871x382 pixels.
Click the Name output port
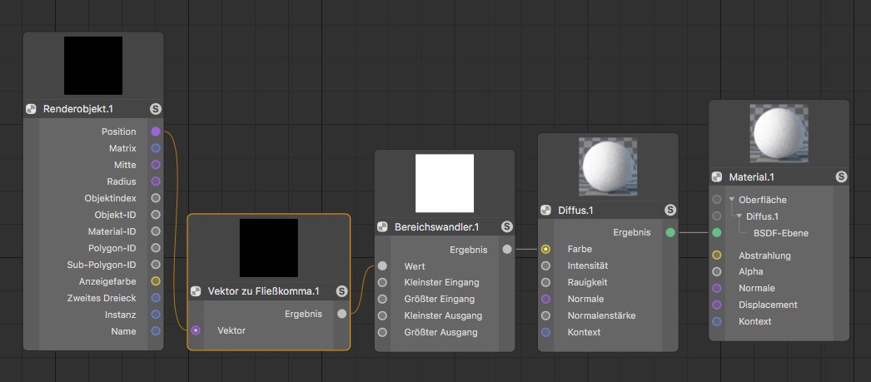click(x=156, y=331)
